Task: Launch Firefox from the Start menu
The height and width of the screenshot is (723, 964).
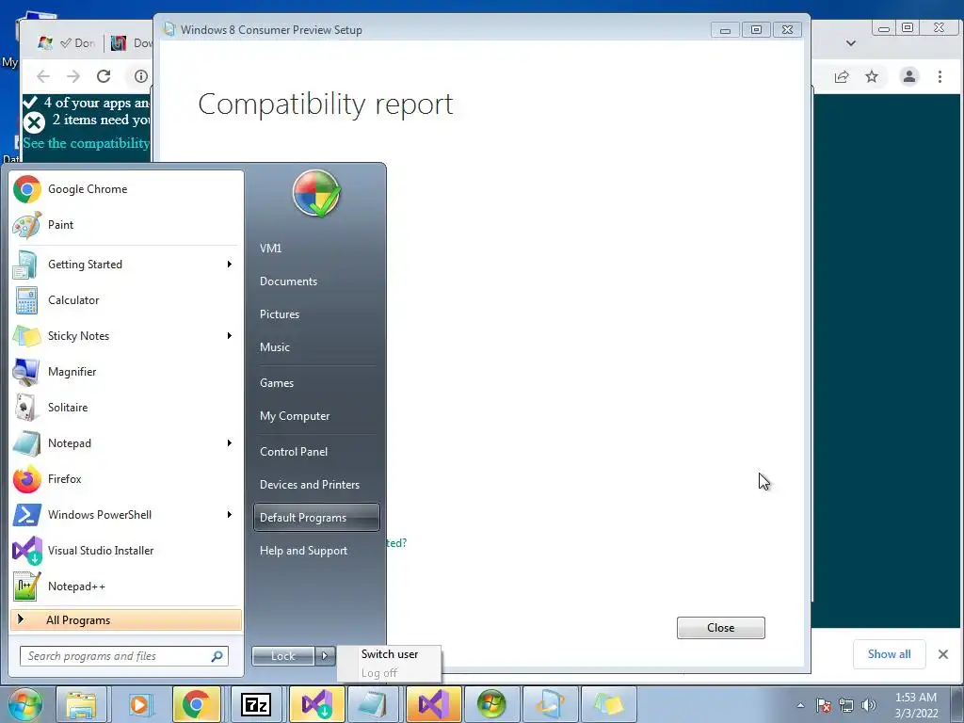Action: pyautogui.click(x=126, y=479)
